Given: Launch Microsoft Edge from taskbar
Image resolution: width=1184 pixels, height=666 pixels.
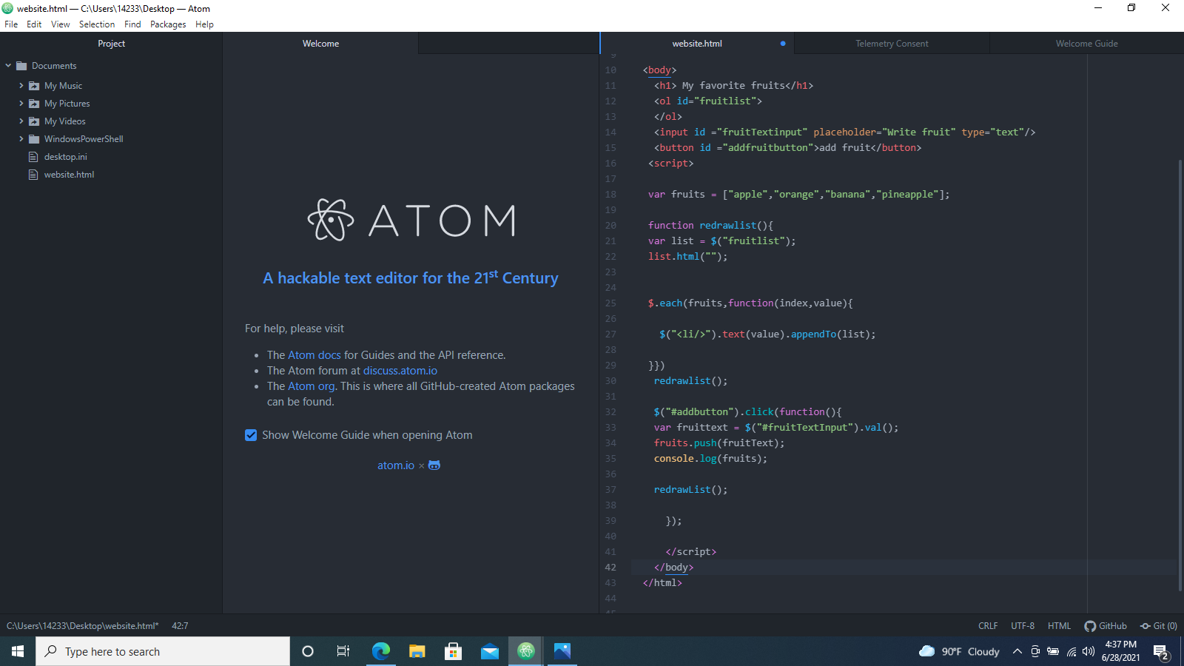Looking at the screenshot, I should pos(380,651).
